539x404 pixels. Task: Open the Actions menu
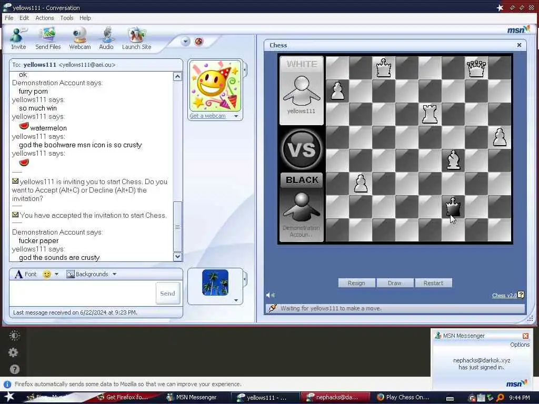[x=45, y=18]
